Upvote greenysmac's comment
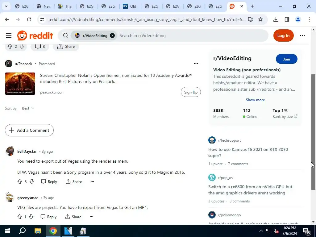Viewport: 316px width, 237px height. 19,217
